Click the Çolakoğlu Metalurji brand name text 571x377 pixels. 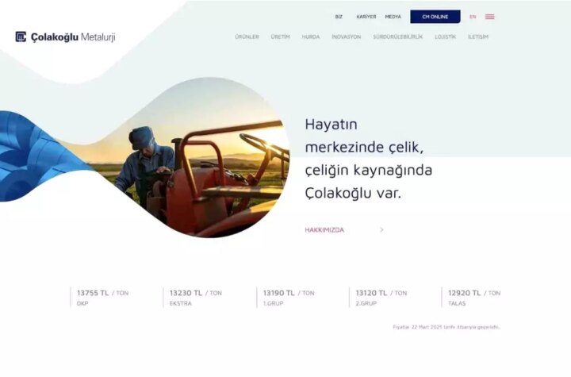click(73, 37)
